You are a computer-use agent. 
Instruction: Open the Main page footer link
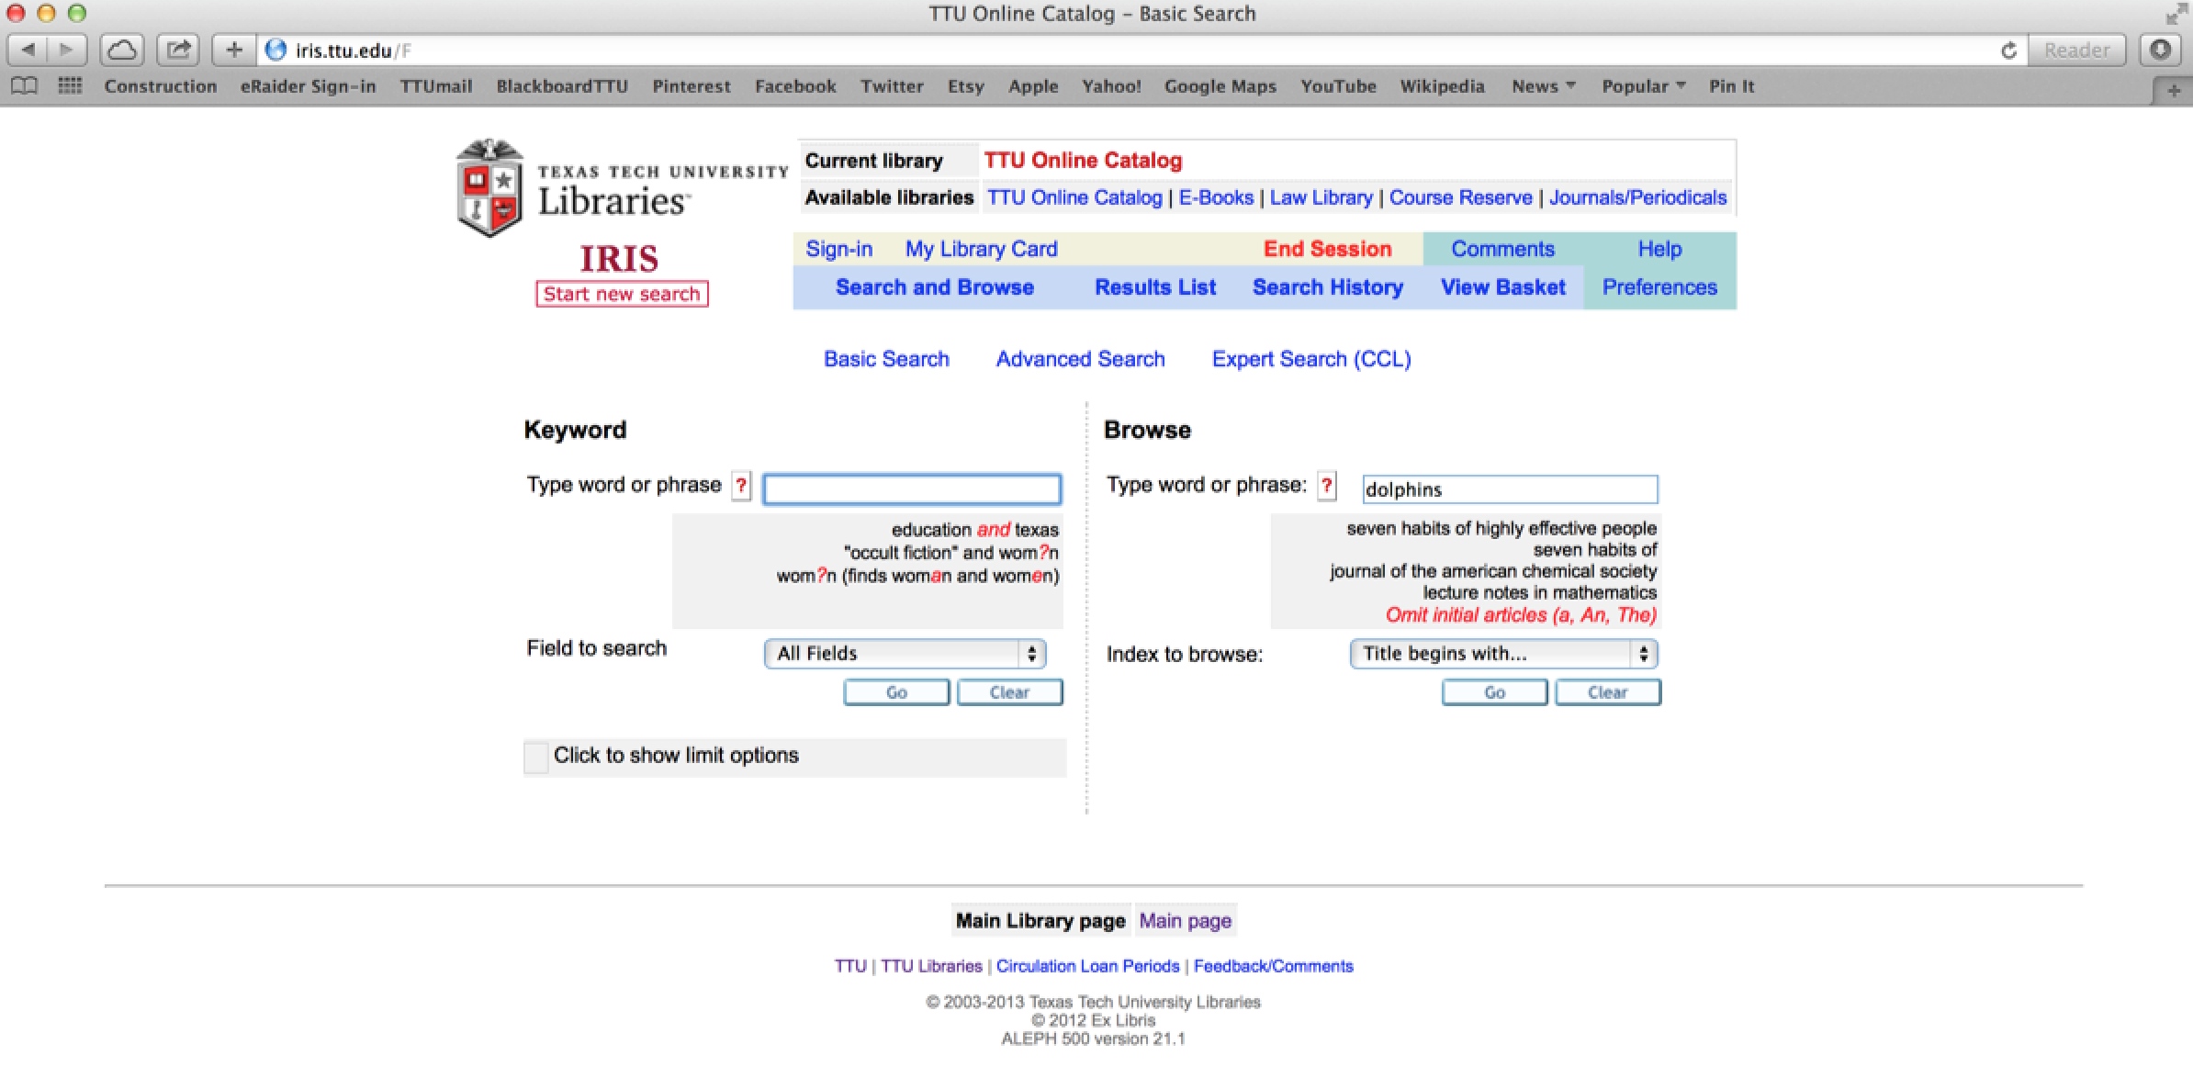pyautogui.click(x=1185, y=920)
